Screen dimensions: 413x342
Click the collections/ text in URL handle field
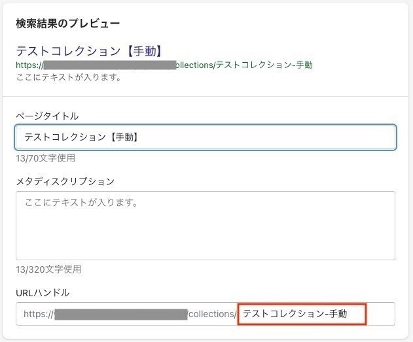click(x=213, y=314)
